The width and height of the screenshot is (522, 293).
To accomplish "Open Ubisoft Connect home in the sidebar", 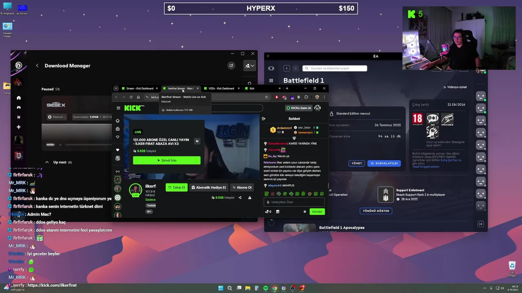I will (x=18, y=98).
